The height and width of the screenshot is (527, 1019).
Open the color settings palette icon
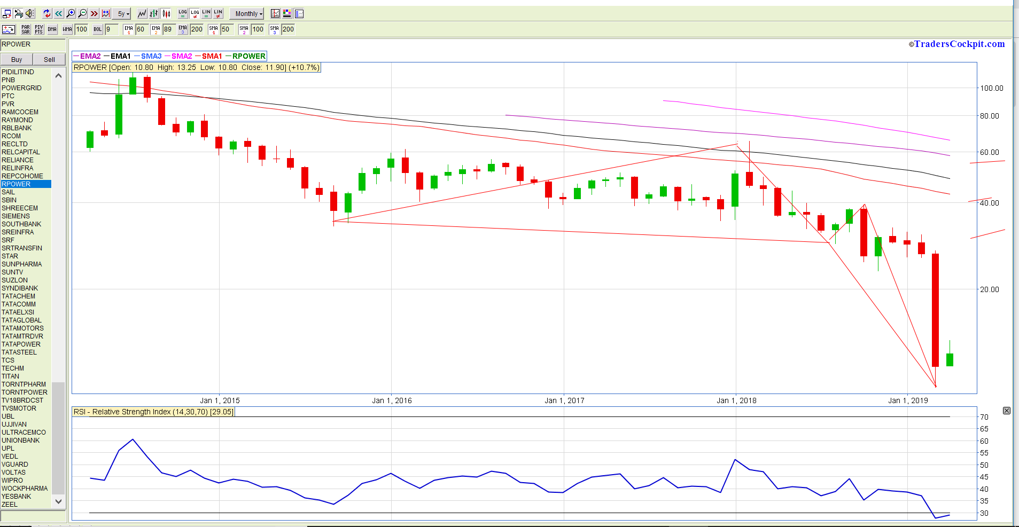287,13
